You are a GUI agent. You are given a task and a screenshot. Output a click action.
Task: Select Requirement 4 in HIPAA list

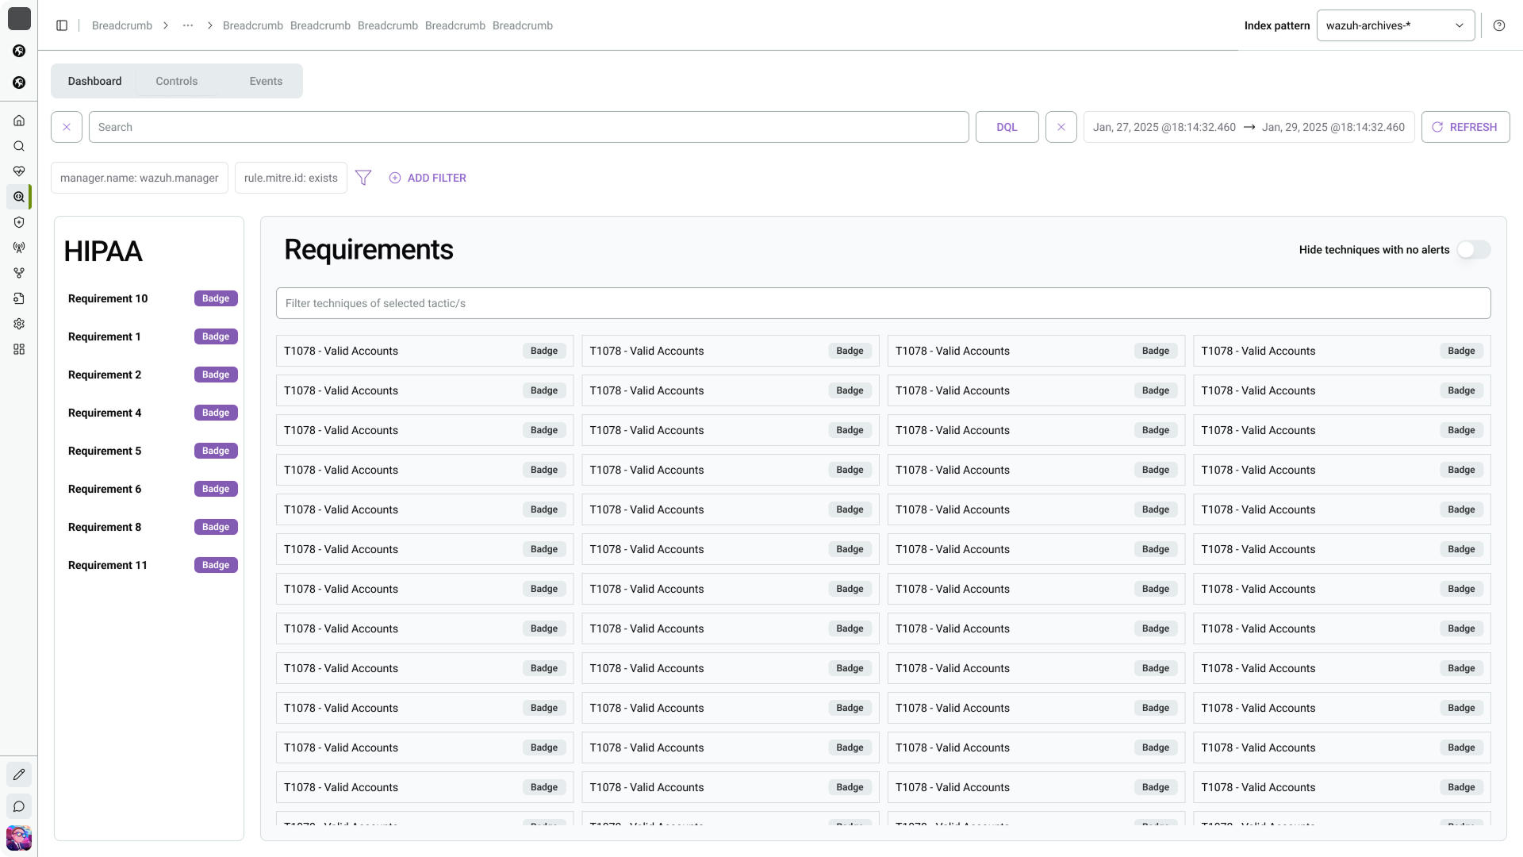[105, 413]
